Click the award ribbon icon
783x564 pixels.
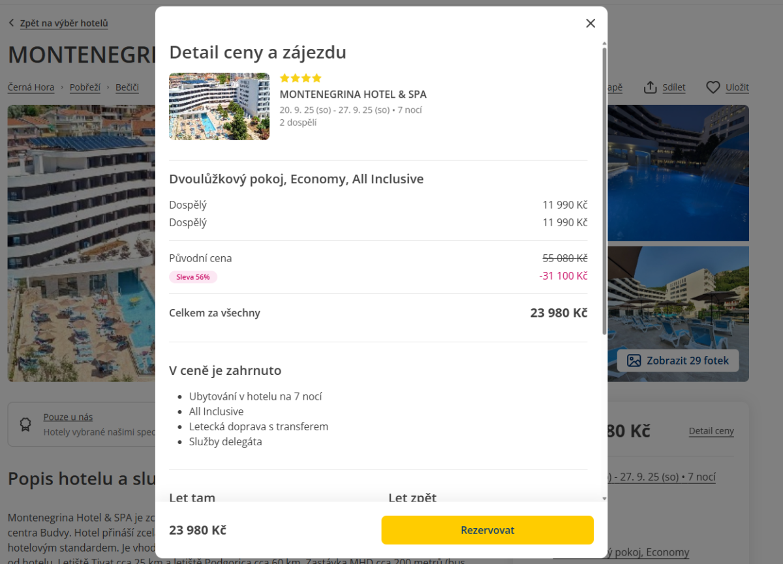25,424
